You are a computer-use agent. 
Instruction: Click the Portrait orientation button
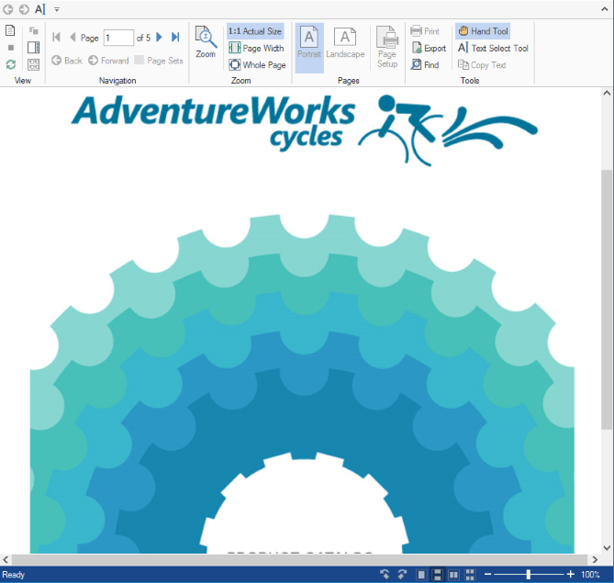coord(309,43)
